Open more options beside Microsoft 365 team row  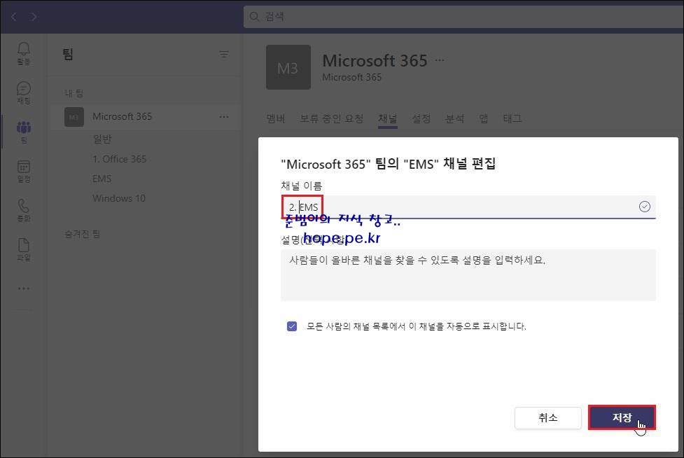pyautogui.click(x=224, y=117)
